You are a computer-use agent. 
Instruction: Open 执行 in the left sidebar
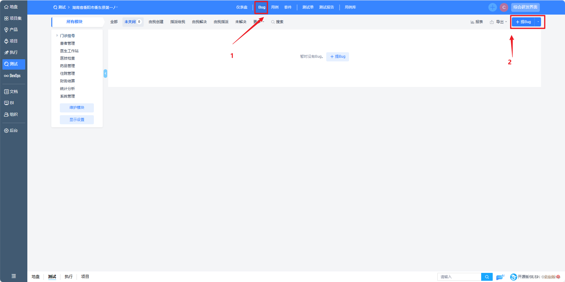(x=11, y=52)
